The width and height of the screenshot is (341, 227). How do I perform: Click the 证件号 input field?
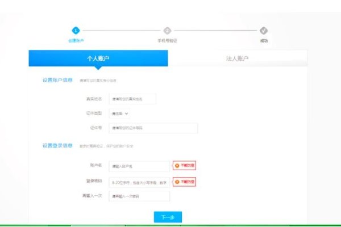[x=153, y=128]
